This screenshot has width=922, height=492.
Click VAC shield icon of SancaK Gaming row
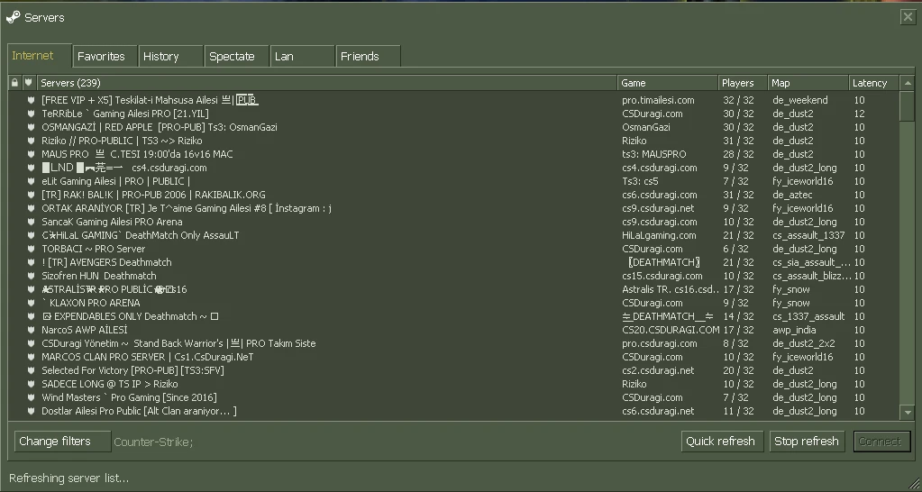32,222
